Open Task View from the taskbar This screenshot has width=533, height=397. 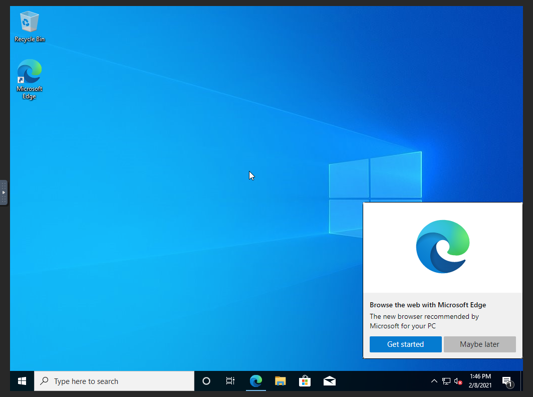230,381
